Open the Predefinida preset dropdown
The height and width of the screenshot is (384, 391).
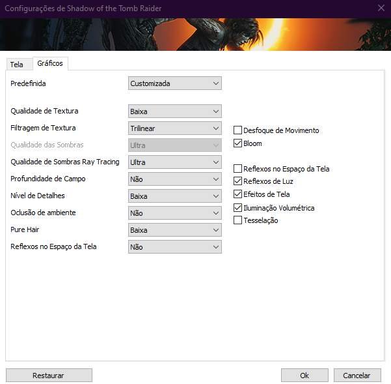click(174, 83)
